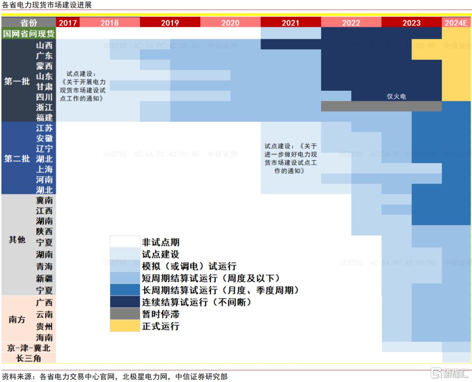This screenshot has height=382, width=472.
Task: Click the 2017 year header
Action: coord(68,23)
